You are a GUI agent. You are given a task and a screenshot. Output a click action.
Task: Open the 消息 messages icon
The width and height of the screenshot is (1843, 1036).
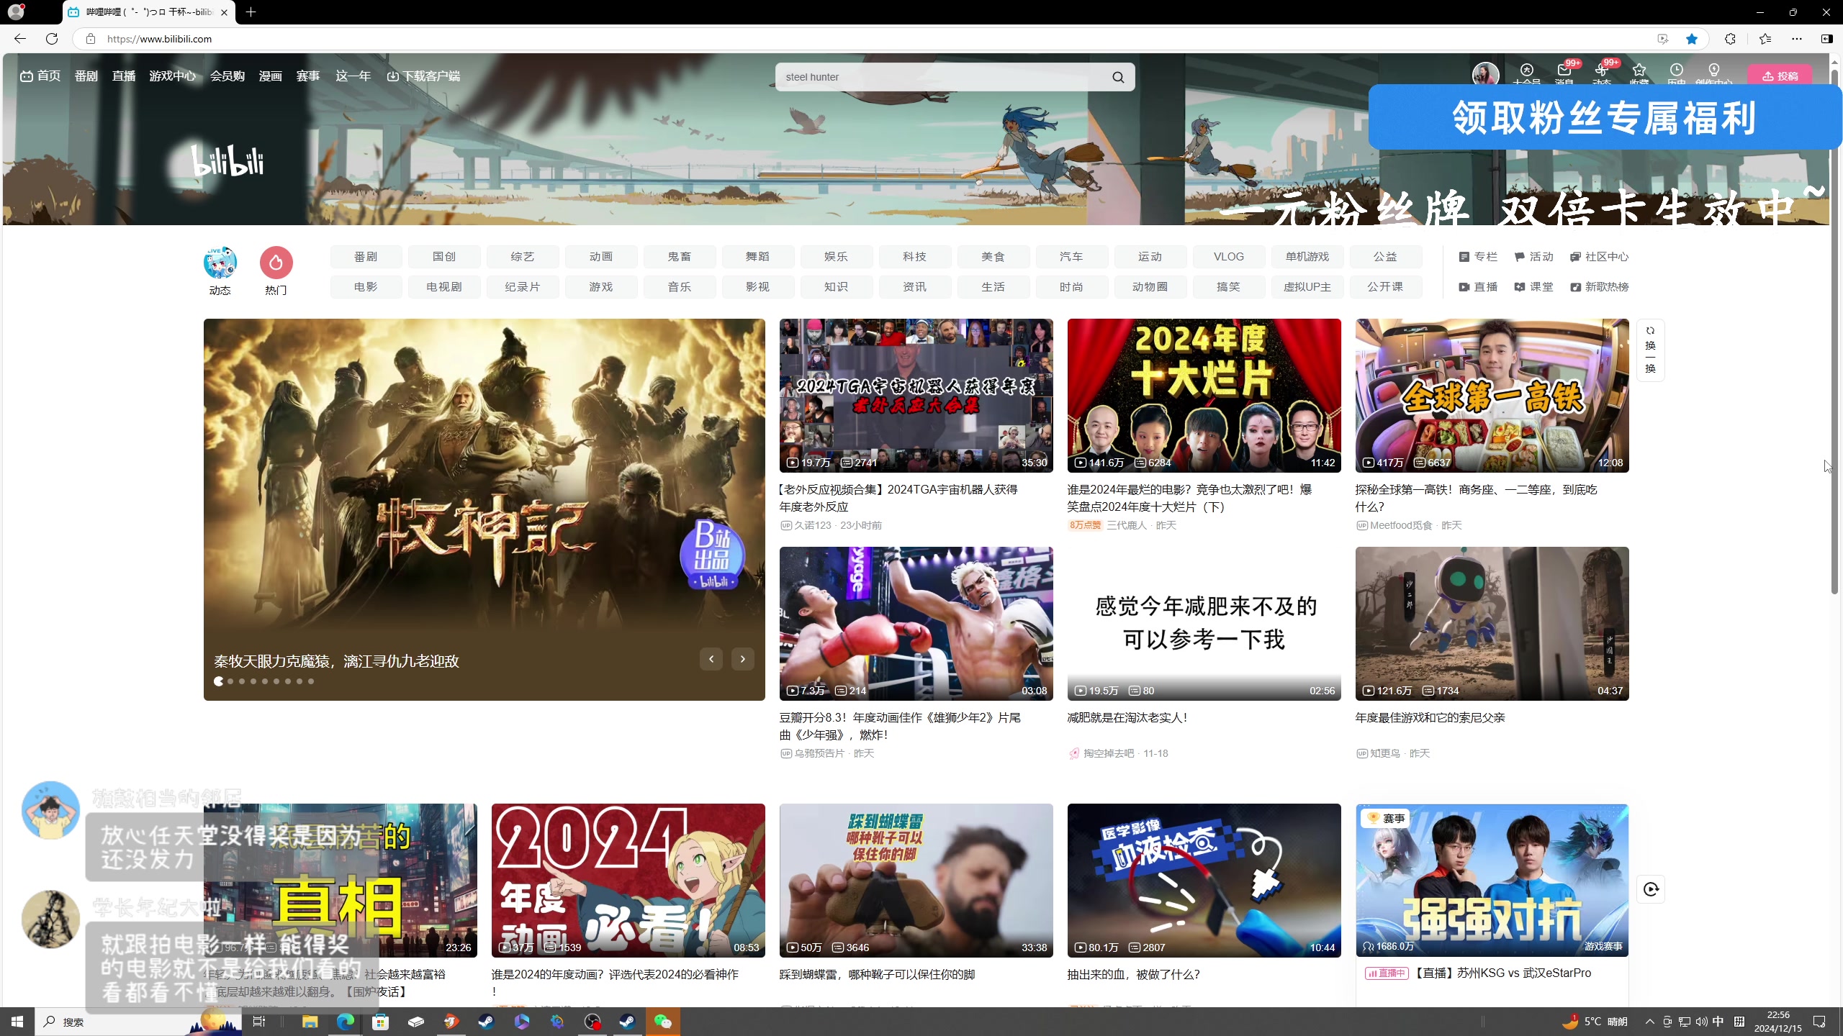(x=1564, y=72)
